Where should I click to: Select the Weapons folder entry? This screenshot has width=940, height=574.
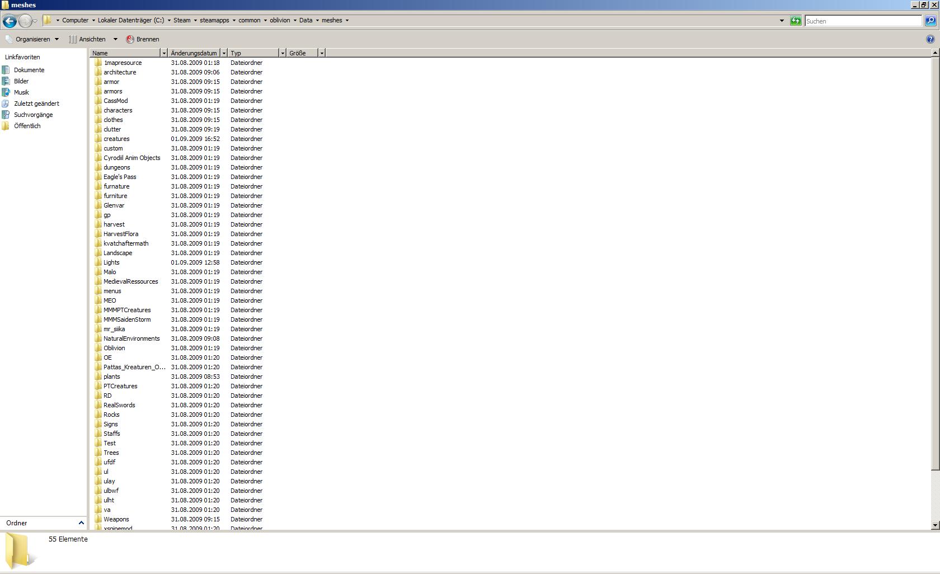[x=116, y=519]
